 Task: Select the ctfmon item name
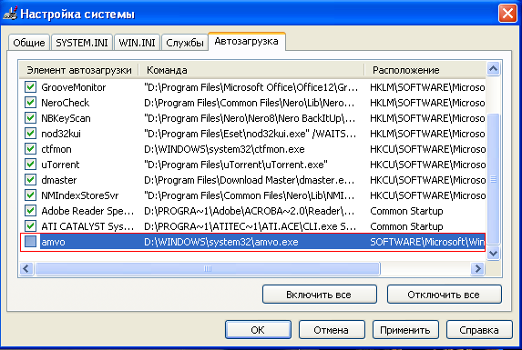click(x=56, y=149)
